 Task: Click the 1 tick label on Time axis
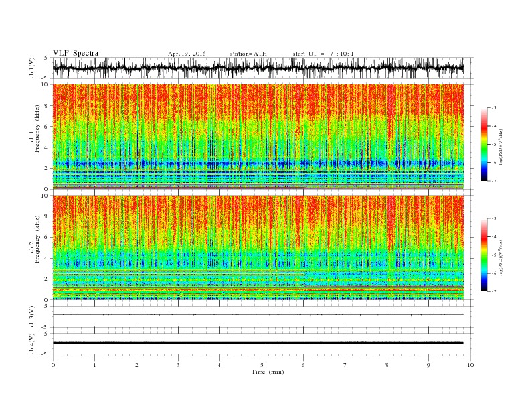tap(94, 365)
